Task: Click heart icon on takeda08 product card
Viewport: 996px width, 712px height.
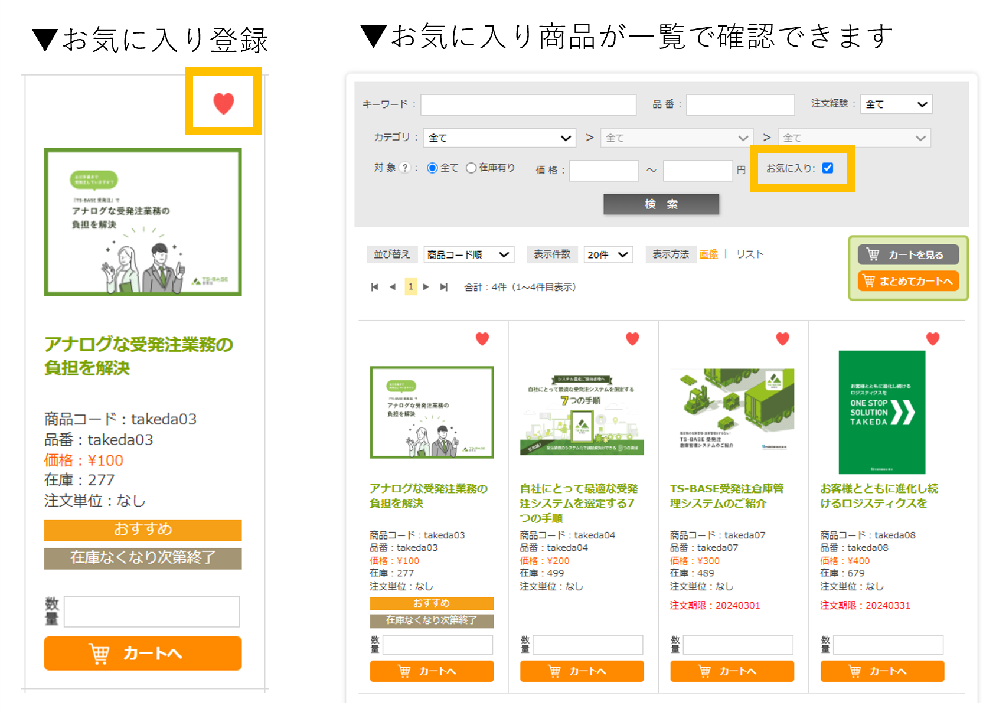Action: [933, 339]
